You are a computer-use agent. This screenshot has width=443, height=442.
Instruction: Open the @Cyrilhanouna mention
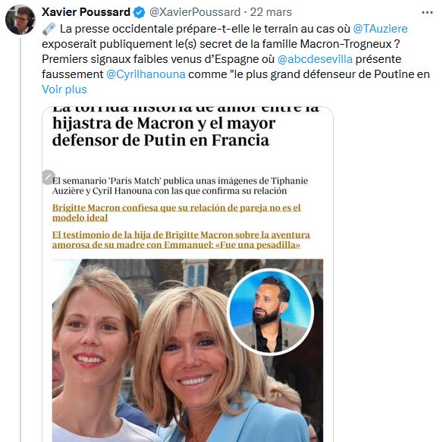click(146, 74)
